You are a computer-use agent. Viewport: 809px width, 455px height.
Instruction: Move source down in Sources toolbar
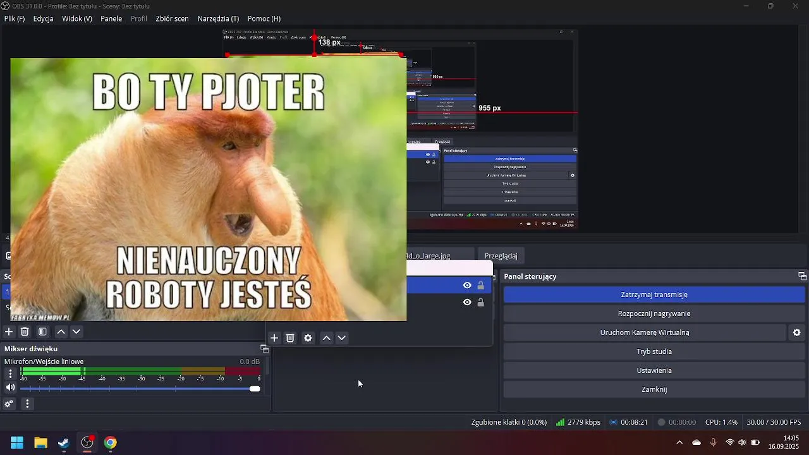[342, 338]
